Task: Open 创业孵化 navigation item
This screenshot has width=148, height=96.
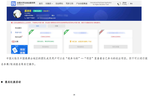Action: 59,3
